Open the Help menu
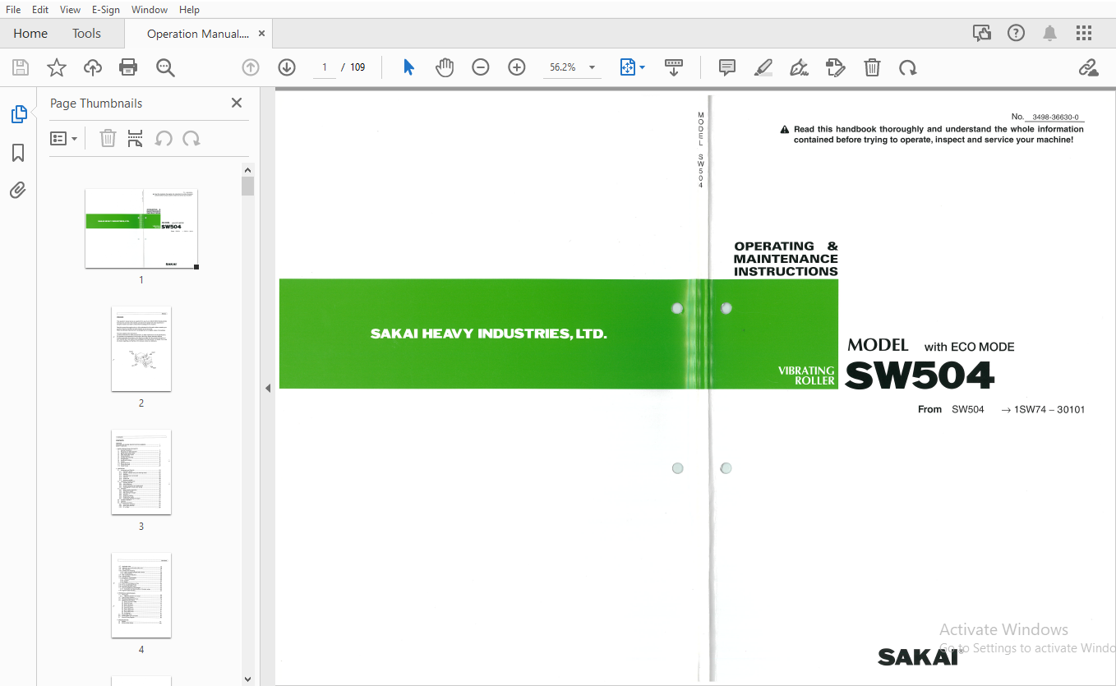The image size is (1116, 686). [189, 9]
